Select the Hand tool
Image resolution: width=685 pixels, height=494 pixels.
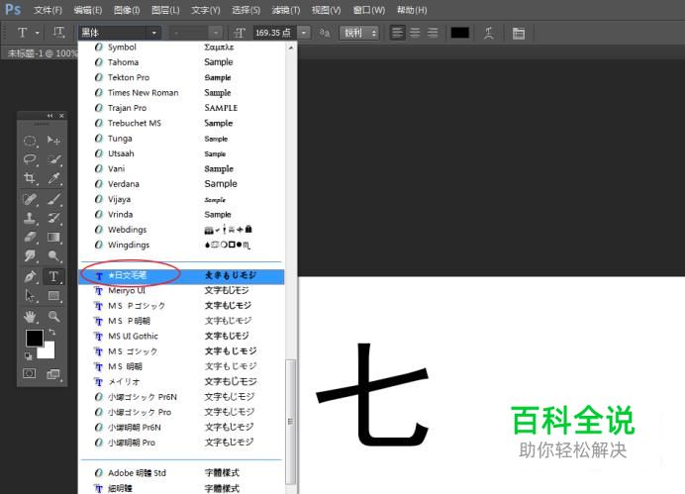[x=30, y=316]
